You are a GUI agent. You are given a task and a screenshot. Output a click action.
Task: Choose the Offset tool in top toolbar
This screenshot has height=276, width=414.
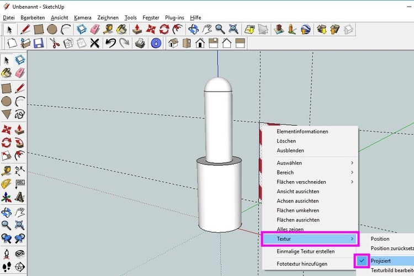[x=177, y=29]
